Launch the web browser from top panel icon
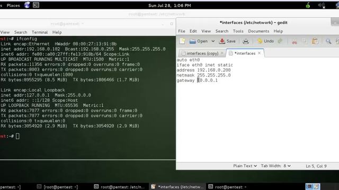Image resolution: width=339 pixels, height=190 pixels. tap(27, 5)
